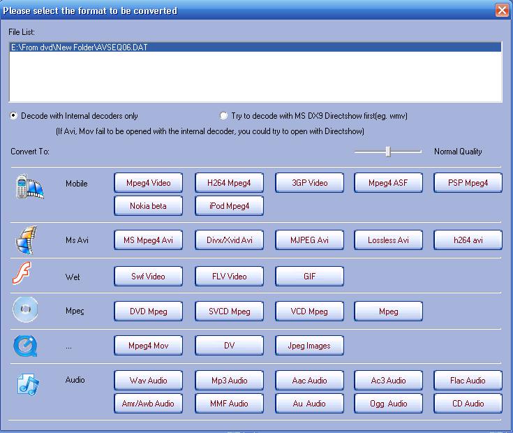Pick MJPEG Avi output
Viewport: 513px width, 433px height.
[309, 240]
